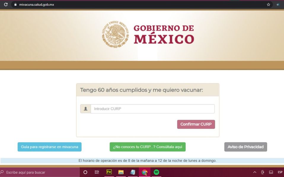Expand the hidden system tray icons

click(x=254, y=172)
